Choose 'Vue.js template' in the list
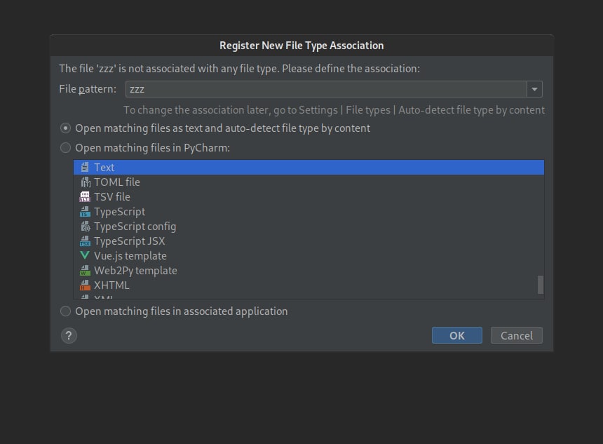603x444 pixels. tap(309, 255)
